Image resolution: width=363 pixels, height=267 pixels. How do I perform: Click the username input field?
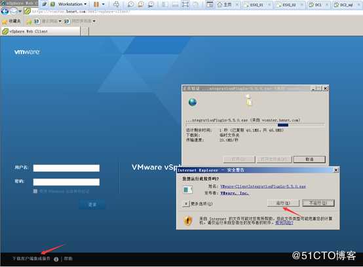coord(66,168)
